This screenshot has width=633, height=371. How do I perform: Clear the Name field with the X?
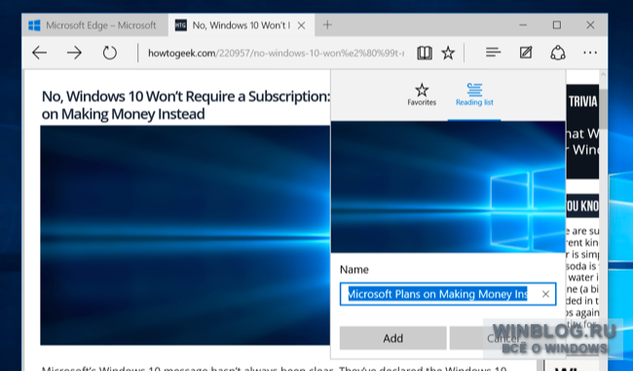click(545, 294)
